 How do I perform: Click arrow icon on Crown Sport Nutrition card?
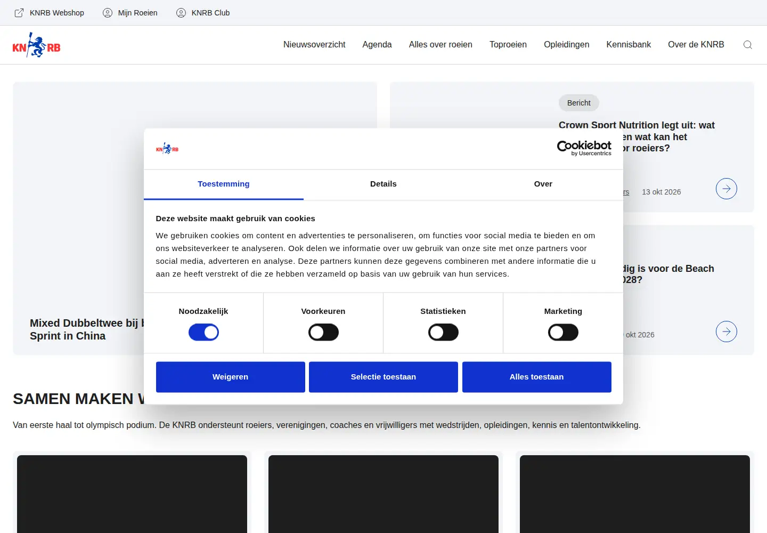pos(727,189)
